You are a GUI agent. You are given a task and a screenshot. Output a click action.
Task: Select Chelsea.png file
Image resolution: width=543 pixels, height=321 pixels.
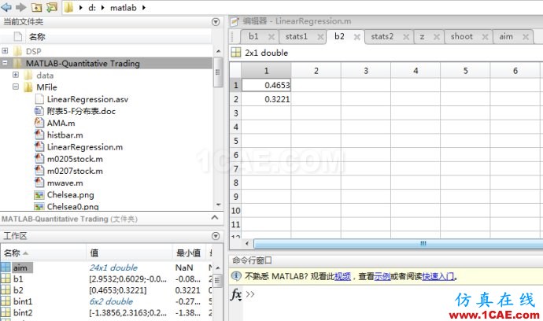(70, 195)
